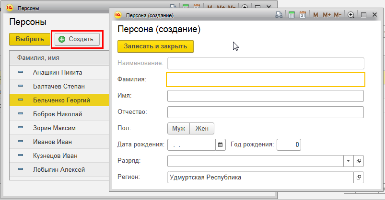Click the Разряд combo field
Screen dimensions: 385x200
[256, 161]
